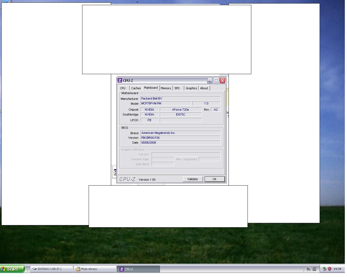Screen dimensions: 347x277
Task: Click the PL language indicator
Action: point(308,269)
